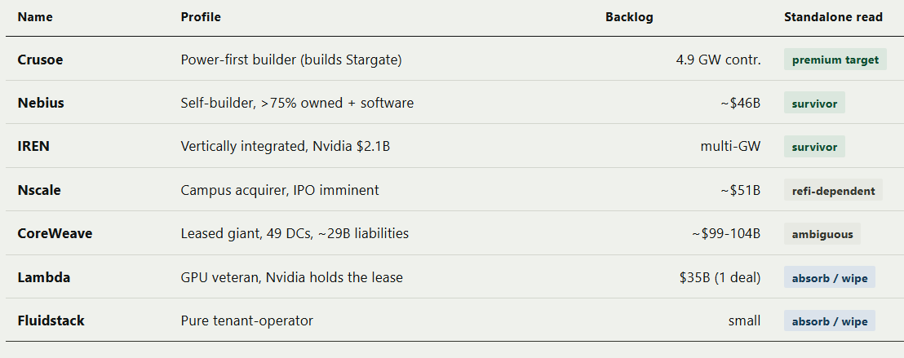Open the CoreWeave row name
Screen dimensions: 904x358
[55, 233]
